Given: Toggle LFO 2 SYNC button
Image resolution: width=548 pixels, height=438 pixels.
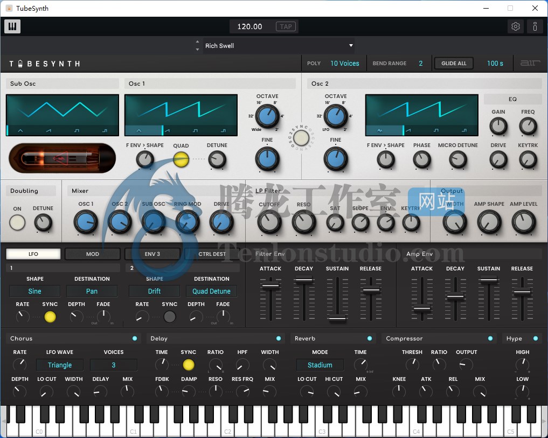Looking at the screenshot, I should point(170,317).
